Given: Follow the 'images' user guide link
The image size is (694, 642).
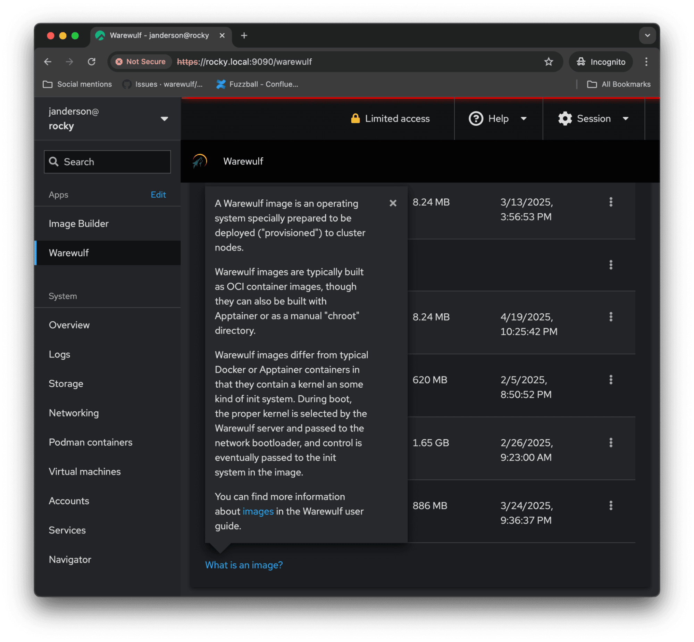Looking at the screenshot, I should 258,511.
